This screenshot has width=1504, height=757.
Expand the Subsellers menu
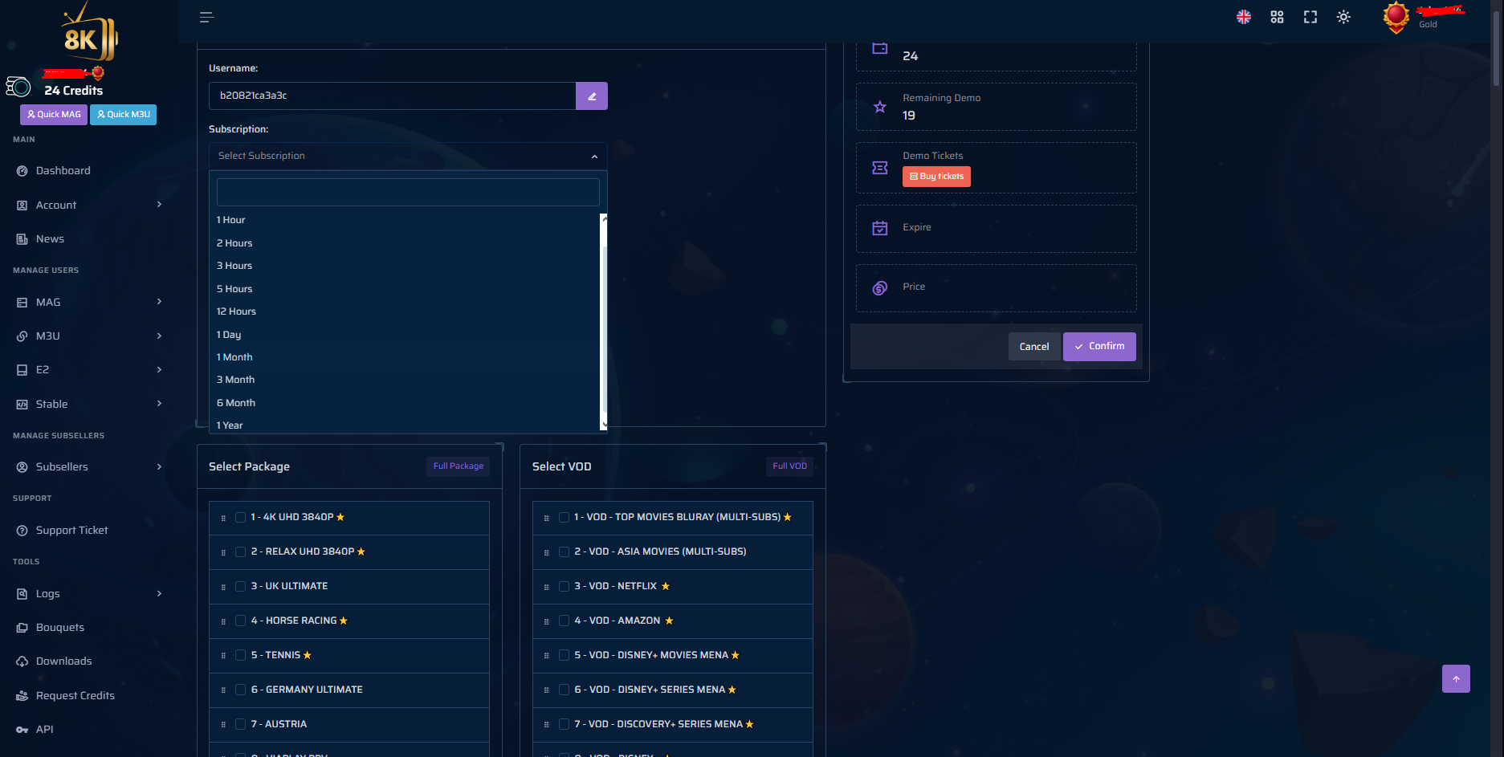(62, 466)
